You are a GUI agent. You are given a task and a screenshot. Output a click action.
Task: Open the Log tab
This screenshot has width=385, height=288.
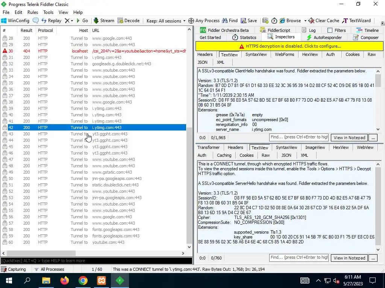click(x=309, y=30)
